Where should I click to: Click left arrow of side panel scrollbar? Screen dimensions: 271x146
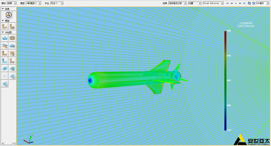pos(3,143)
